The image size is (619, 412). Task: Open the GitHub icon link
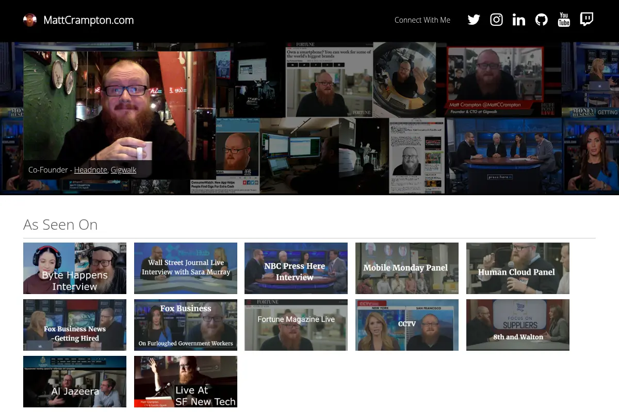(x=541, y=20)
